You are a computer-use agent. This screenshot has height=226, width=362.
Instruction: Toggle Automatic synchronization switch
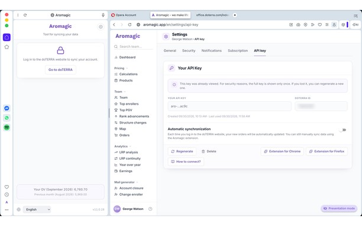[343, 130]
